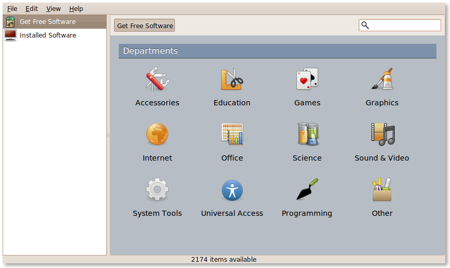The width and height of the screenshot is (450, 268).
Task: Open the Sound & Video icon
Action: click(x=383, y=134)
